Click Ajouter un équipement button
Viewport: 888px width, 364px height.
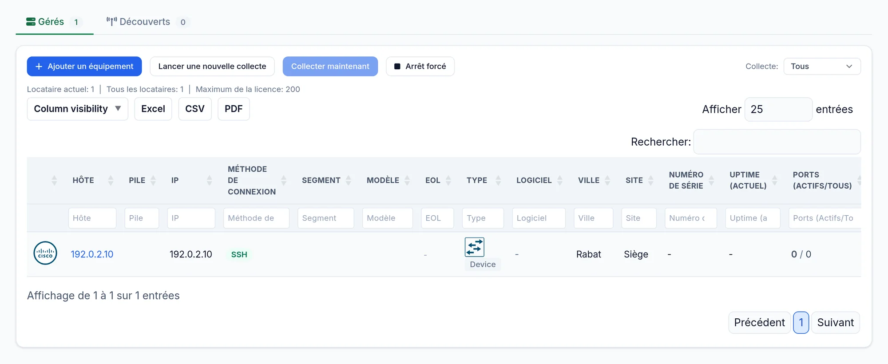pyautogui.click(x=84, y=66)
